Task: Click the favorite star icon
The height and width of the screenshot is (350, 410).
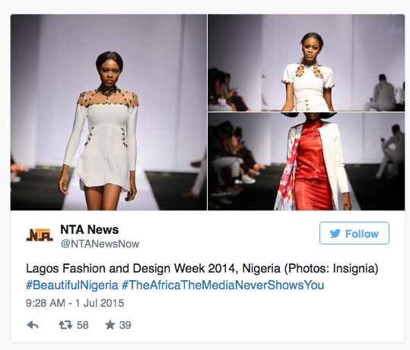Action: pyautogui.click(x=110, y=325)
